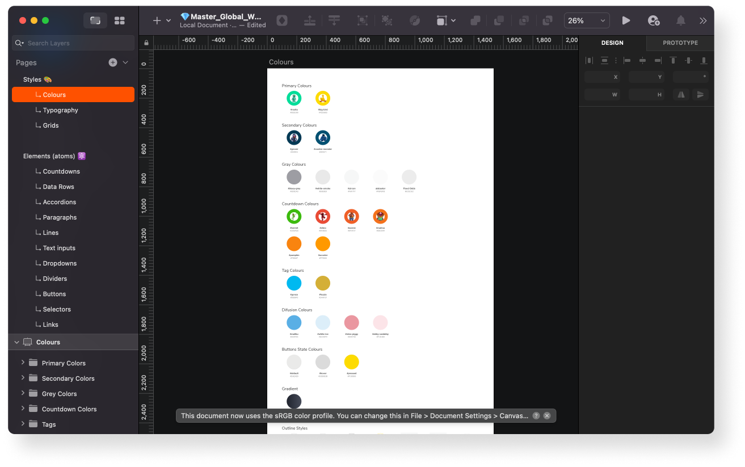The width and height of the screenshot is (745, 467).
Task: Toggle the ruler lock icon
Action: 146,43
